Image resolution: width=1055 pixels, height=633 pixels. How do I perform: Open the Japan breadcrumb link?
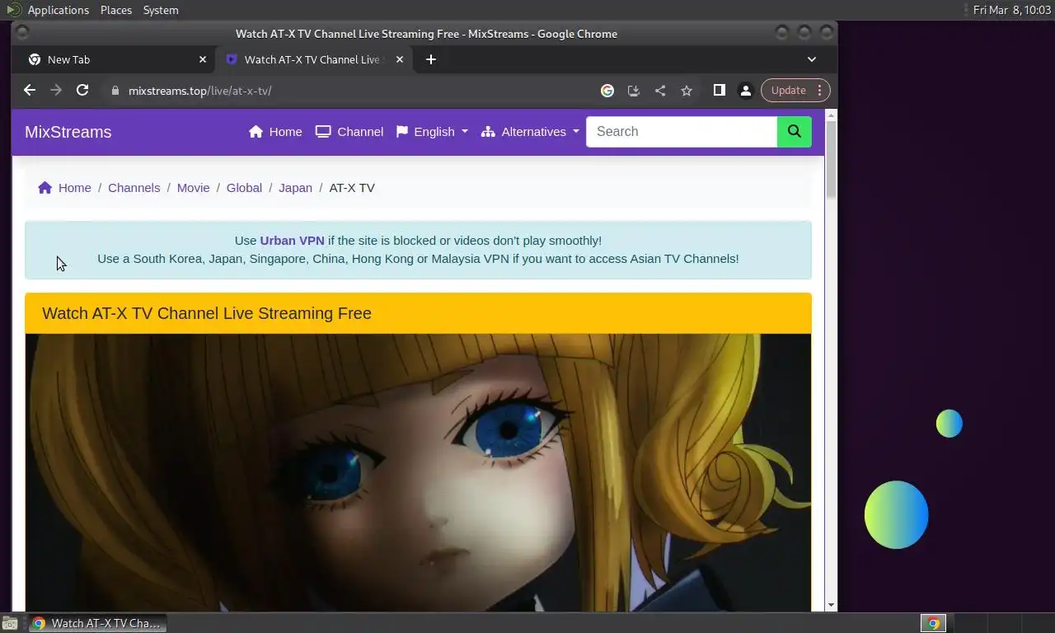click(295, 188)
